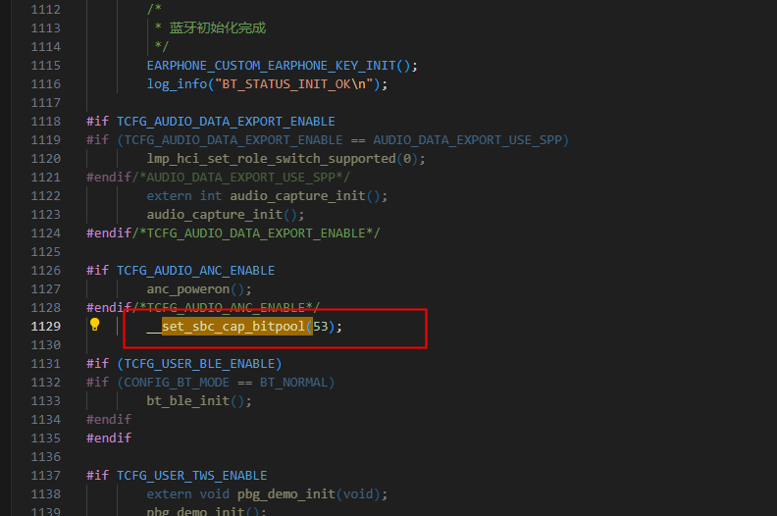The width and height of the screenshot is (777, 516).
Task: Click TCFG_AUDIO_ANC_ENABLE on line 1126
Action: 195,271
